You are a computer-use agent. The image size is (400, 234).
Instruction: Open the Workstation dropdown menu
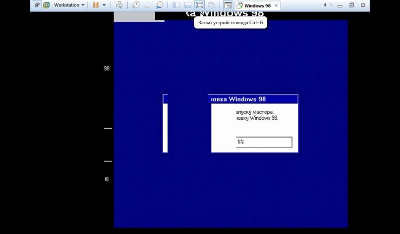(x=69, y=5)
